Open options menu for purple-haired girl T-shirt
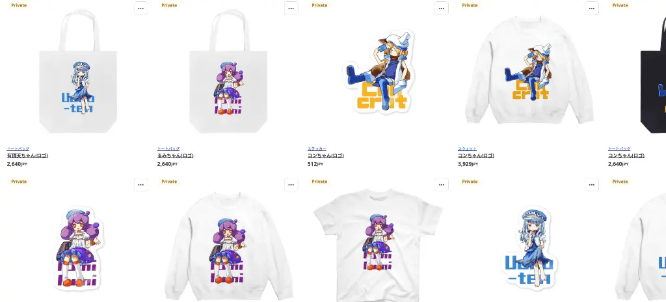 (442, 185)
